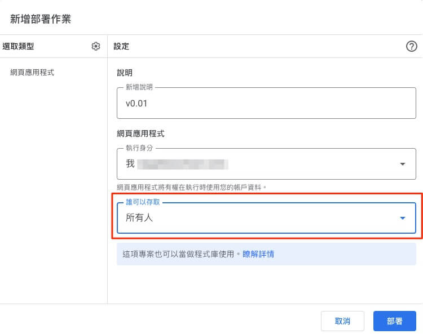This screenshot has width=423, height=334.
Task: Click the blue 部署 button
Action: pyautogui.click(x=394, y=321)
